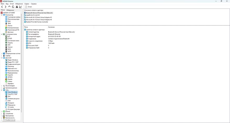Open the ACPI tree item
The height and width of the screenshot is (123, 230).
9,51
